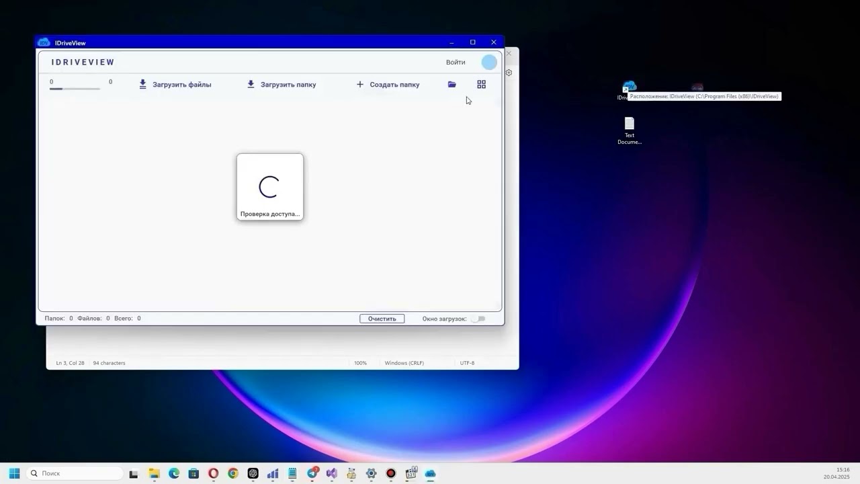This screenshot has width=860, height=484.
Task: Switch to Notepad on the taskbar
Action: [x=292, y=473]
